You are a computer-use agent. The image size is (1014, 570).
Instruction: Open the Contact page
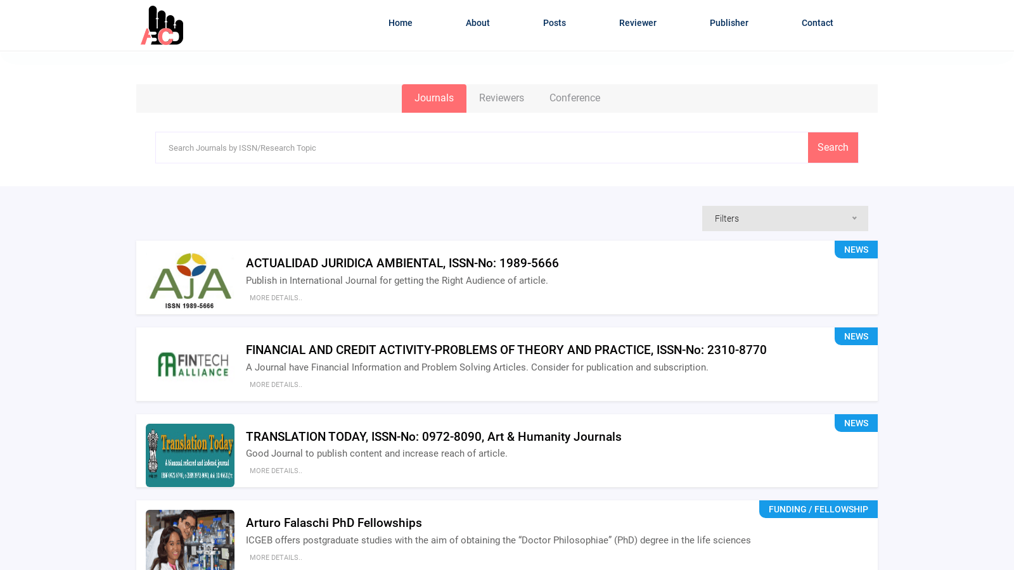817,23
